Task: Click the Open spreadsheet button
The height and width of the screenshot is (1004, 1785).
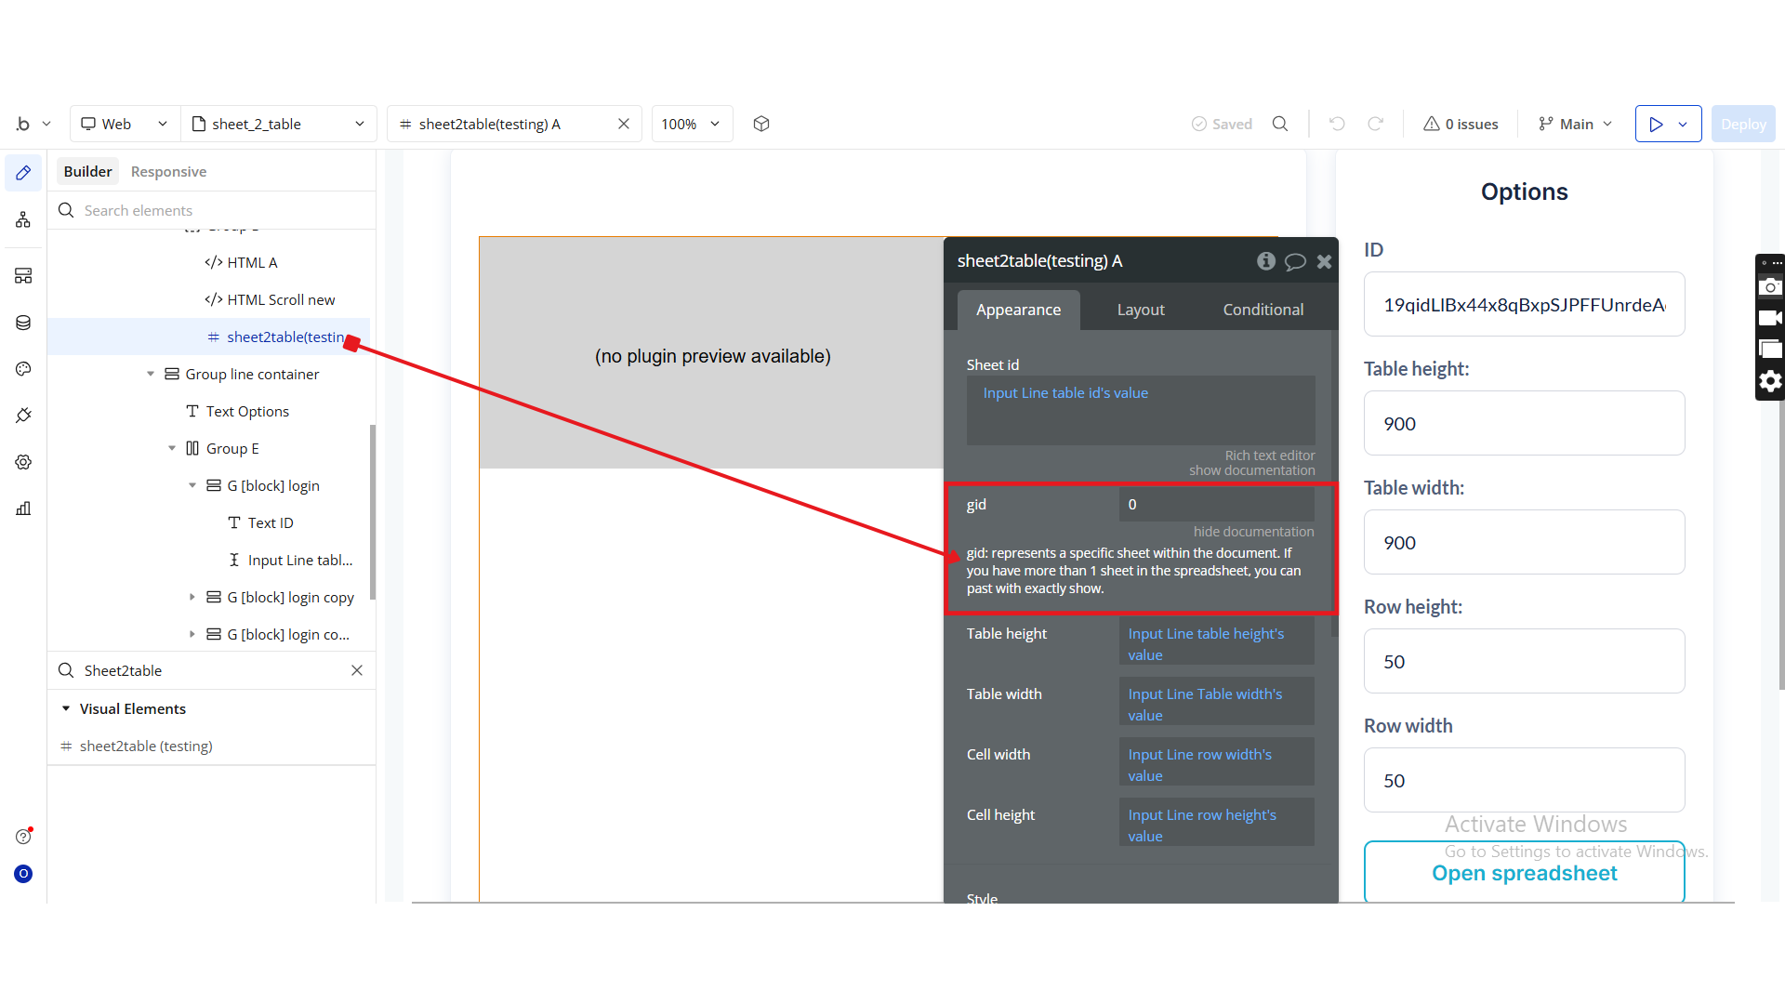Action: point(1524,873)
